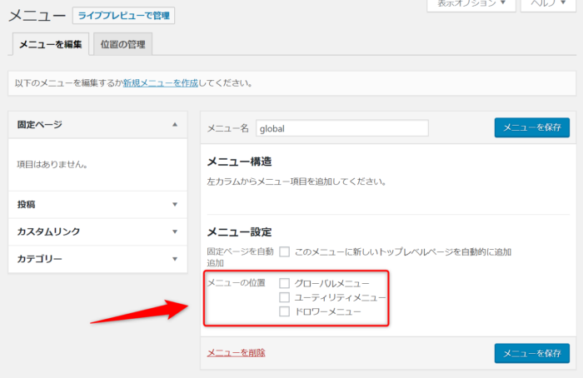Image resolution: width=583 pixels, height=378 pixels.
Task: Click the red メニューを削除 link
Action: pyautogui.click(x=236, y=353)
